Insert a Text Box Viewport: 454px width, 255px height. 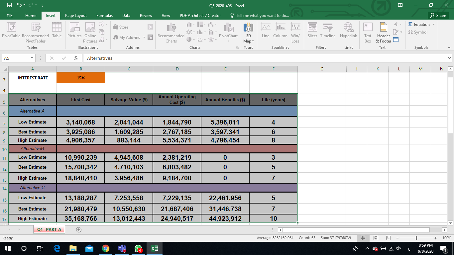click(x=368, y=33)
